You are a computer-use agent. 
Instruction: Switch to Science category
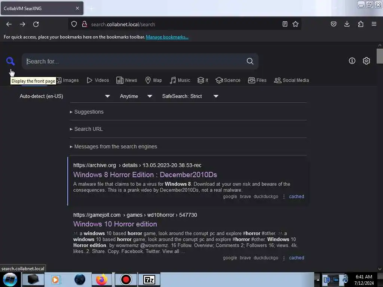coord(228,80)
